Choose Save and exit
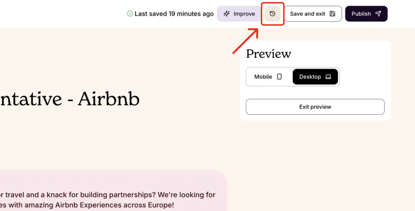Screen dimensions: 415x211 [x=313, y=14]
